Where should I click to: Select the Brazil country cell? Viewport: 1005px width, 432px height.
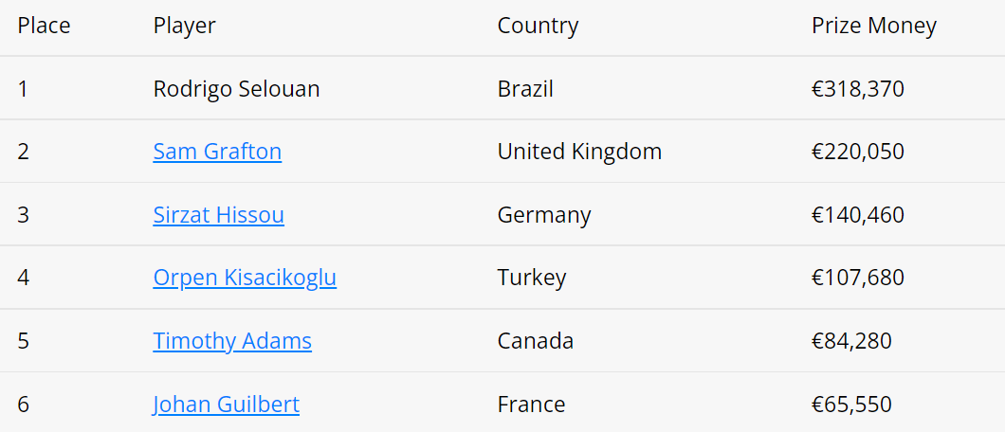tap(525, 89)
